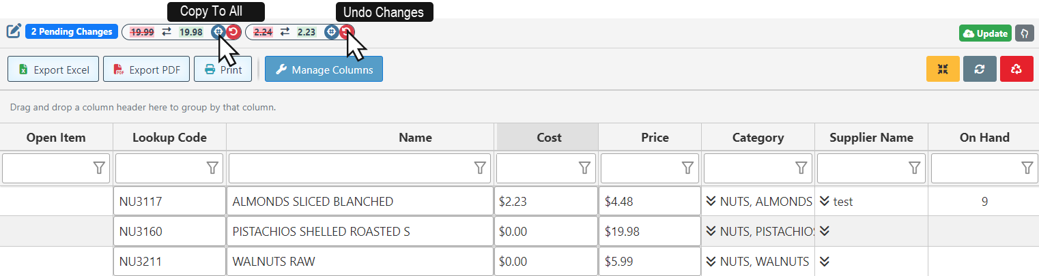Copy the 2.23 change to all rows
Image resolution: width=1039 pixels, height=276 pixels.
tap(331, 32)
